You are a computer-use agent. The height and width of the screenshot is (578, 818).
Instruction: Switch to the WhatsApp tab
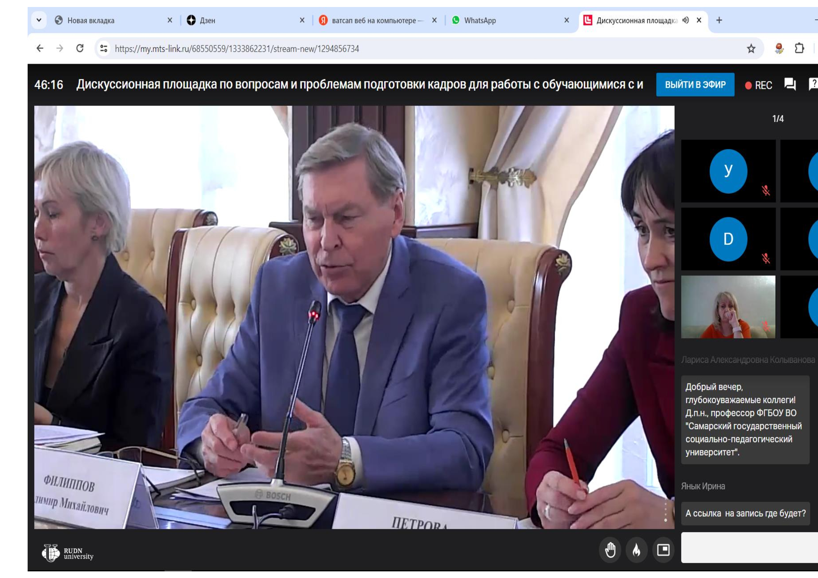coord(479,20)
